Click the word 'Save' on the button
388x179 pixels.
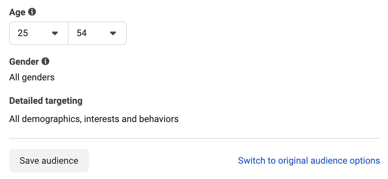(29, 160)
